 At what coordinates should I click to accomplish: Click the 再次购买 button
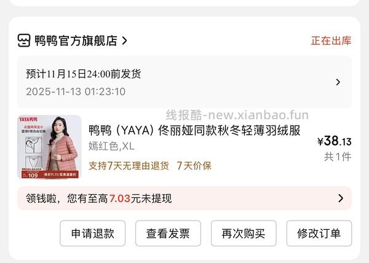pos(244,234)
